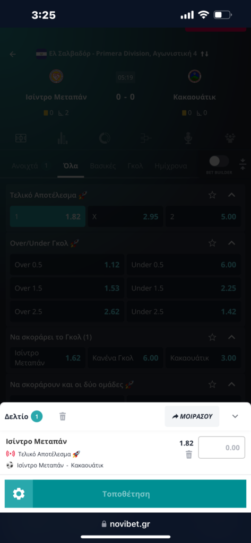Collapse the Τελικό Αποτέλεσμα section

pos(231,195)
